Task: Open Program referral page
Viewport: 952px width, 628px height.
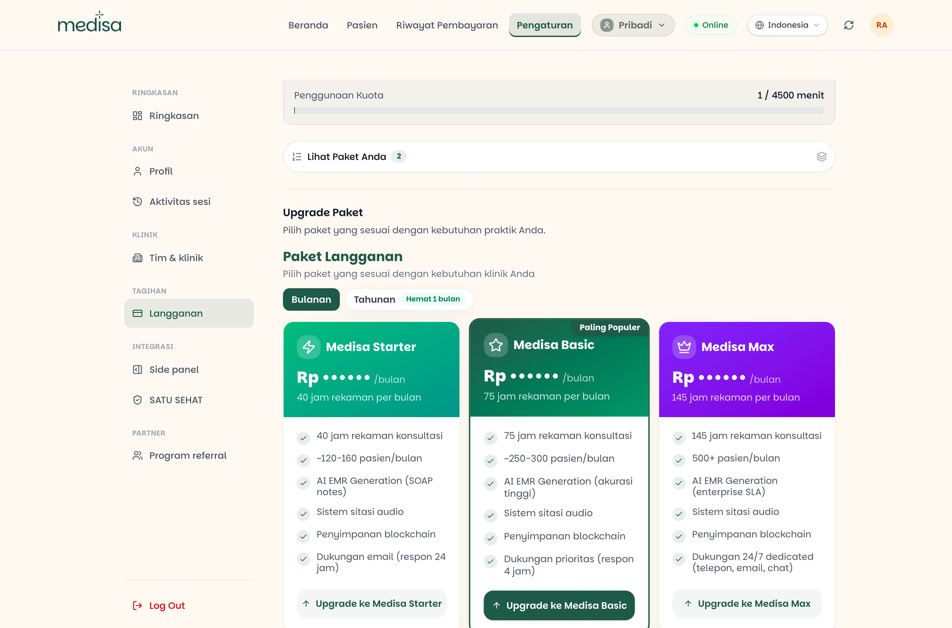Action: pyautogui.click(x=189, y=456)
